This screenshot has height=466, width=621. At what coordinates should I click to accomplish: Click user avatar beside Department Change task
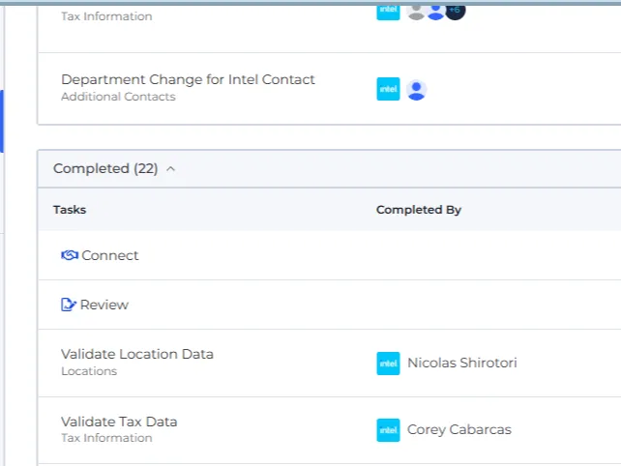[x=416, y=90]
